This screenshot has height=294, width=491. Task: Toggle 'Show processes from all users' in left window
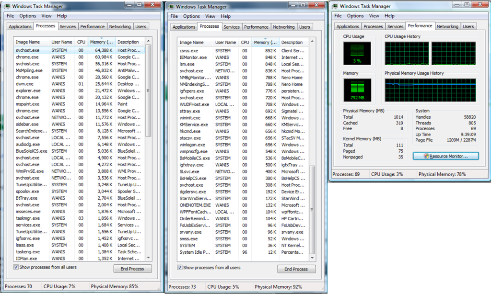coord(16,267)
